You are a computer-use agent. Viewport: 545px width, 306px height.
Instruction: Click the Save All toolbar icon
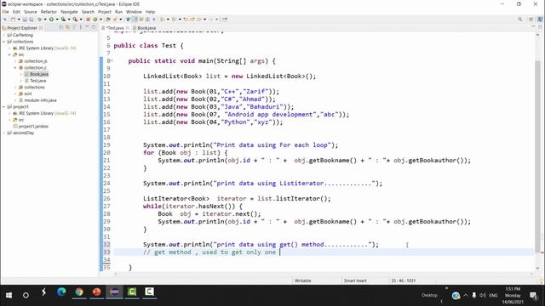[x=32, y=20]
